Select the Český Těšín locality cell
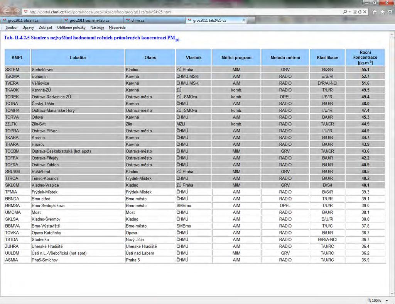Screen dimensions: 395x304 pyautogui.click(x=78, y=104)
